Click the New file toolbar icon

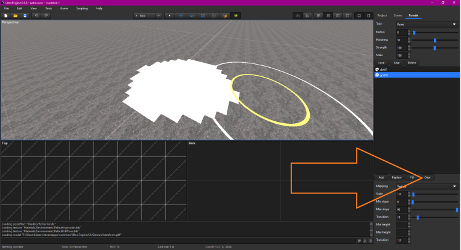6,15
